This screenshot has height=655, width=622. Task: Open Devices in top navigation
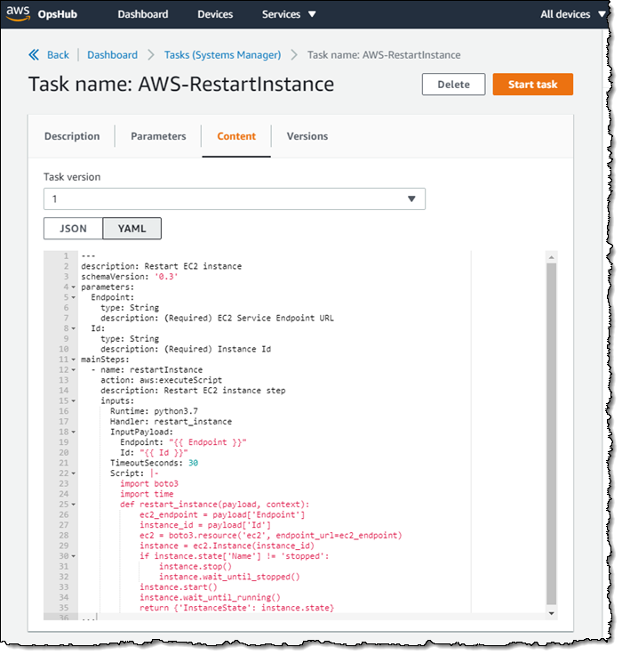[x=215, y=14]
